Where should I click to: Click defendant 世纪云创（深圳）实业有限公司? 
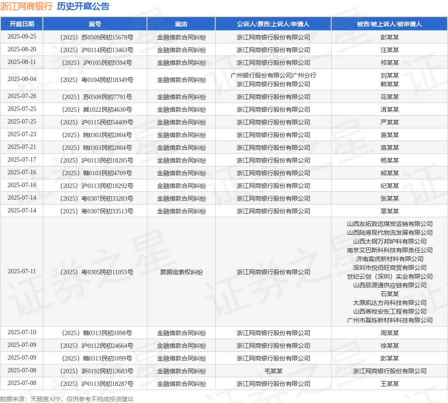[390, 276]
